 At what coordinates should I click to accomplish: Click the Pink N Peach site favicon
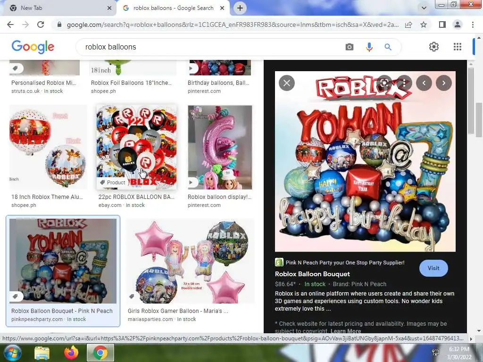[x=279, y=262]
